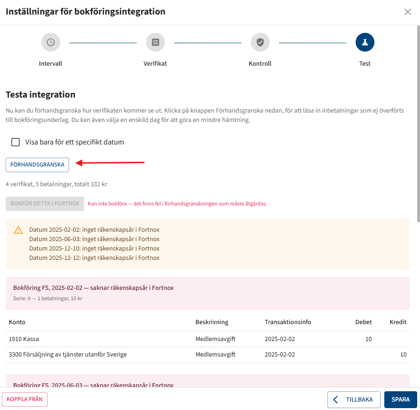Click the Test flask step icon

[365, 42]
